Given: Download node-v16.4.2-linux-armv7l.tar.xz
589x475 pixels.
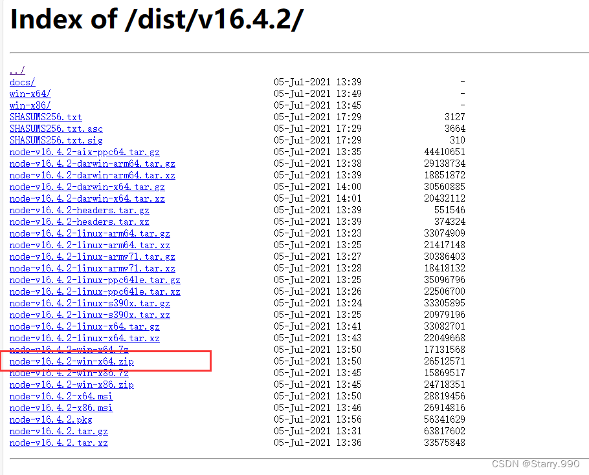Looking at the screenshot, I should pos(93,268).
